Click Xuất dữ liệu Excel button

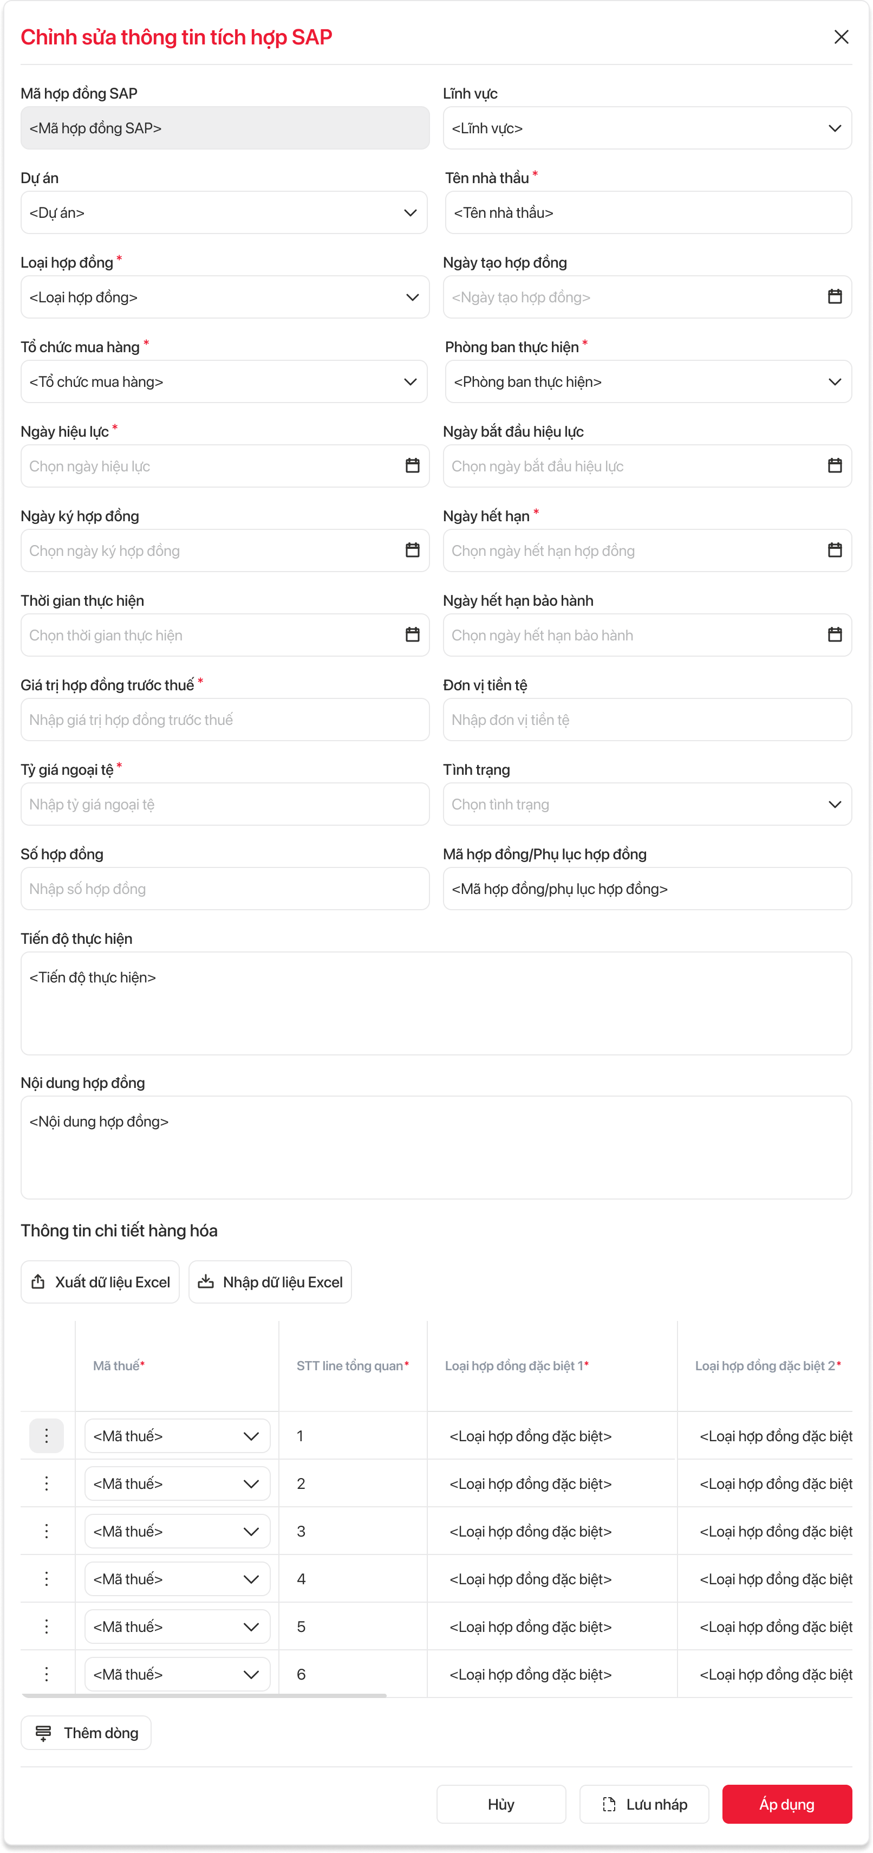click(100, 1282)
